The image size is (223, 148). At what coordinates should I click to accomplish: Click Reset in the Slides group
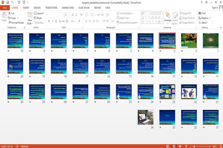pos(38,18)
